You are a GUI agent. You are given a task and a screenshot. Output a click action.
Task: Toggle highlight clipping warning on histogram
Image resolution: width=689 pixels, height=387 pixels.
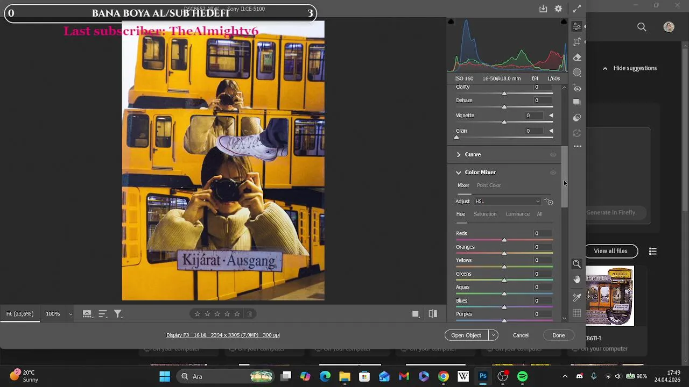(564, 21)
